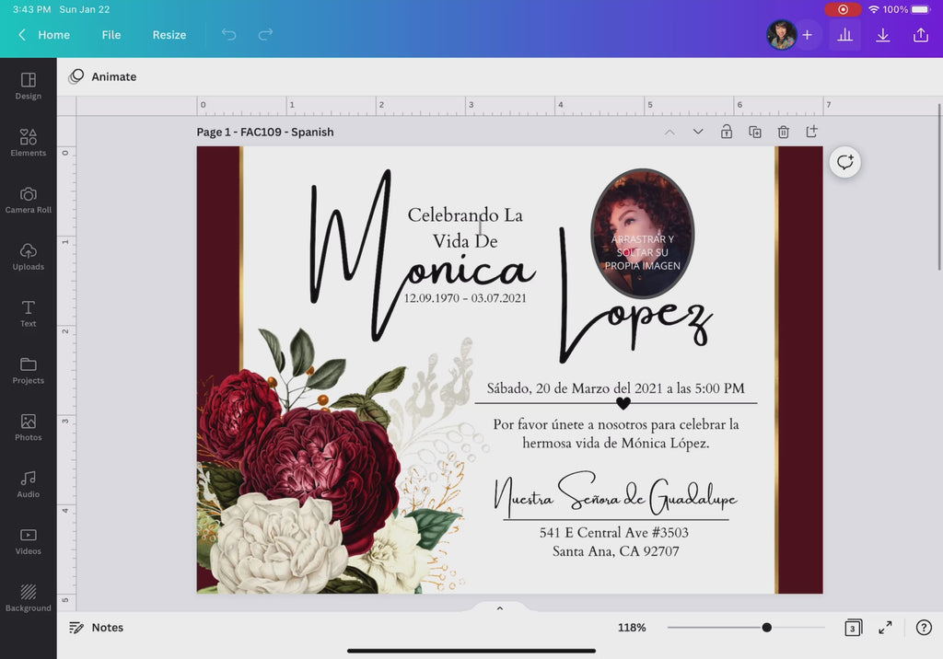The image size is (943, 659).
Task: Add new page icon
Action: point(811,132)
